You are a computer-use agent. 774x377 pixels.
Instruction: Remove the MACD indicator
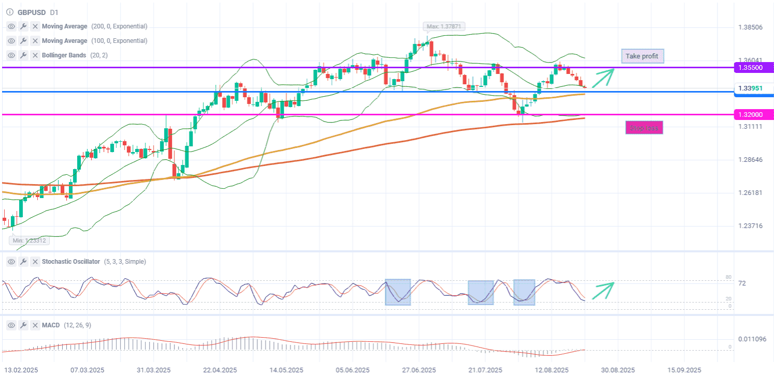pos(35,325)
